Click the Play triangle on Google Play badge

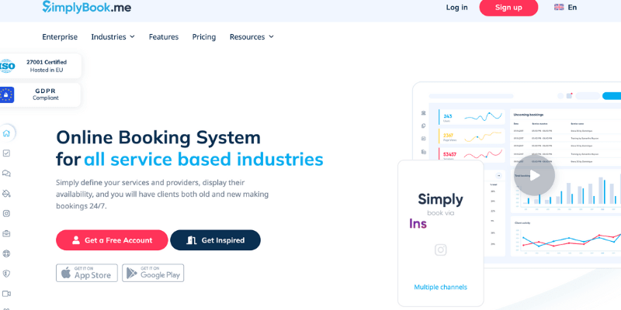tap(132, 274)
